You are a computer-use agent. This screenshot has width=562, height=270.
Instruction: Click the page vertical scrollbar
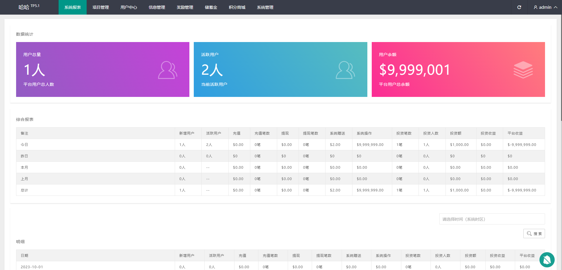(561, 67)
